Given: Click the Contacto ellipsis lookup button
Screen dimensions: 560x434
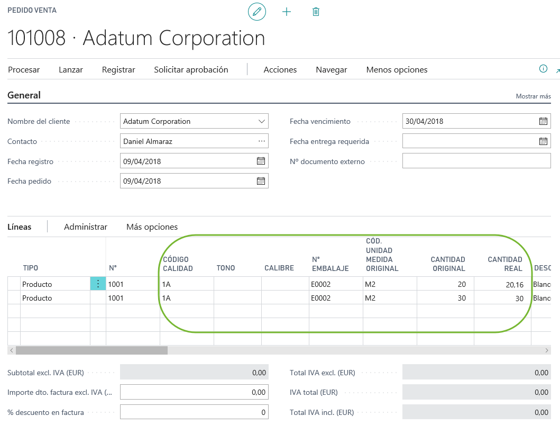Looking at the screenshot, I should pyautogui.click(x=261, y=141).
